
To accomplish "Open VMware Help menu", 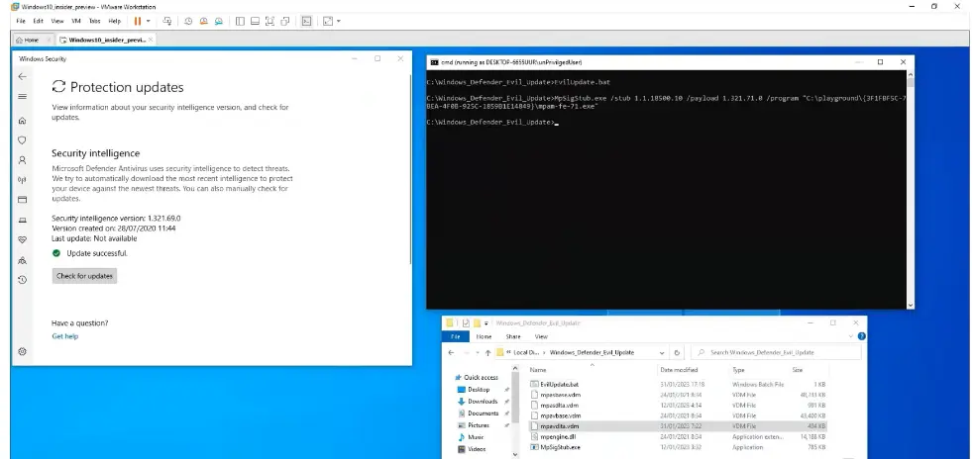I will pos(115,21).
